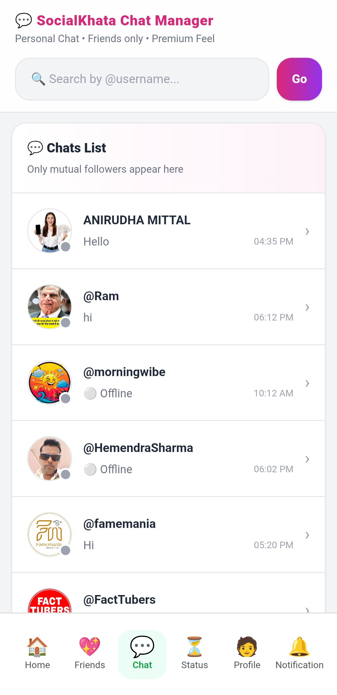Image resolution: width=337 pixels, height=695 pixels.
Task: Open the @FactTubers chat
Action: tap(120, 600)
